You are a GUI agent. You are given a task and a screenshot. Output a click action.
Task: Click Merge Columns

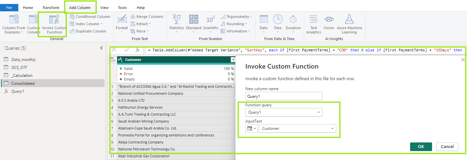[x=147, y=17]
